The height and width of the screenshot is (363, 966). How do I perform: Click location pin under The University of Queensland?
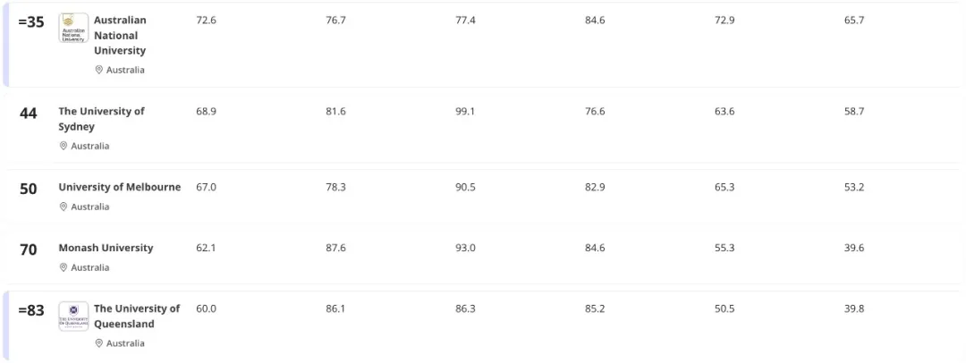tap(99, 343)
